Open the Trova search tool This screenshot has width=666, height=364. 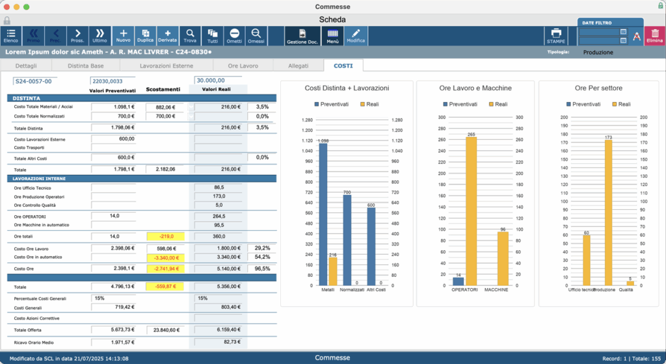tap(190, 36)
